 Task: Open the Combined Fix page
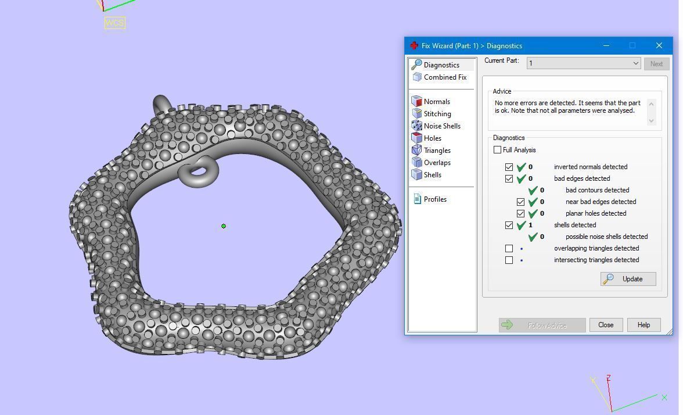440,77
